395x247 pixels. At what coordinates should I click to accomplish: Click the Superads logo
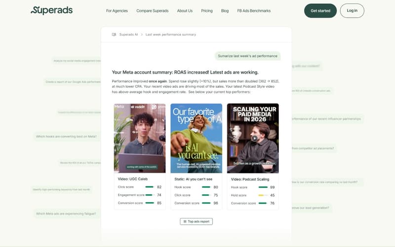click(x=52, y=10)
